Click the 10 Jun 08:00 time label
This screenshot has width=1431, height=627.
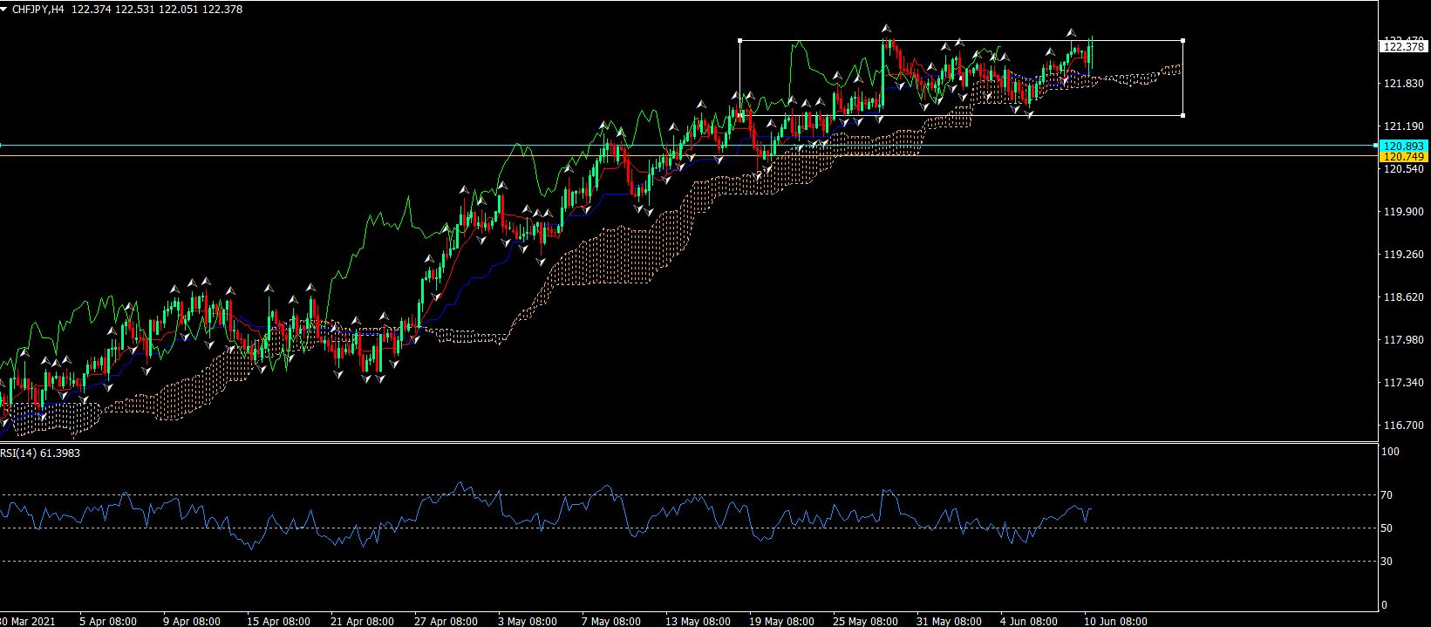[1115, 621]
